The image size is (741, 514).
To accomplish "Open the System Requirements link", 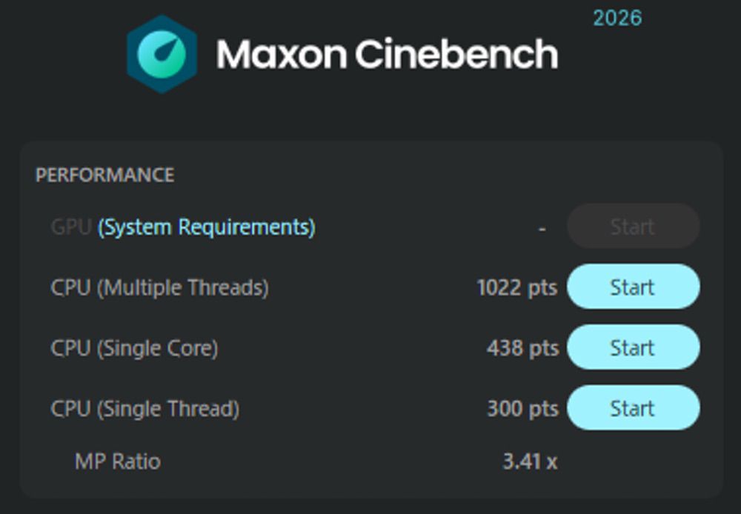I will 207,227.
